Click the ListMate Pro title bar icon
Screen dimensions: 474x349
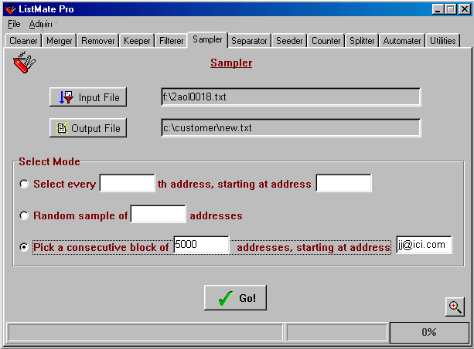pyautogui.click(x=10, y=8)
